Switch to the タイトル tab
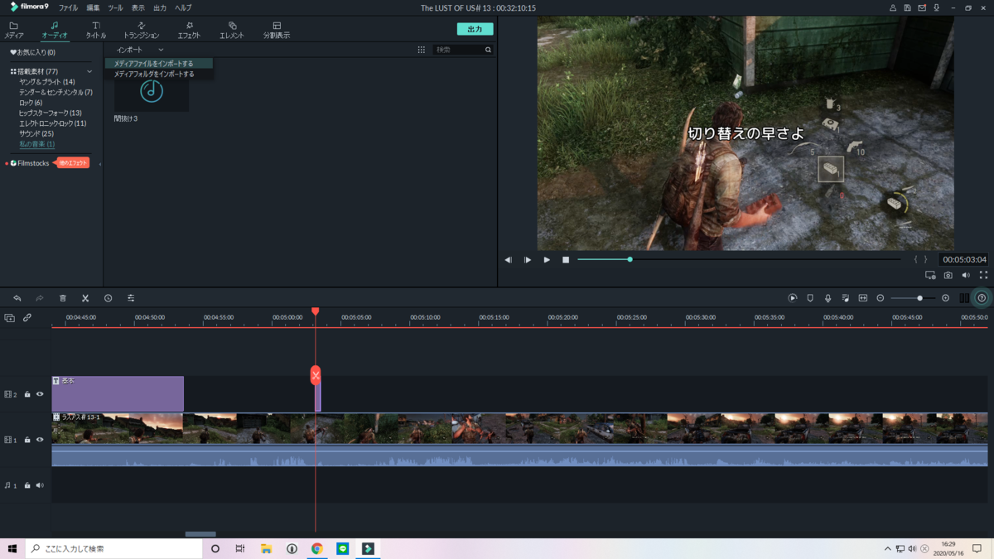994x559 pixels. point(96,31)
